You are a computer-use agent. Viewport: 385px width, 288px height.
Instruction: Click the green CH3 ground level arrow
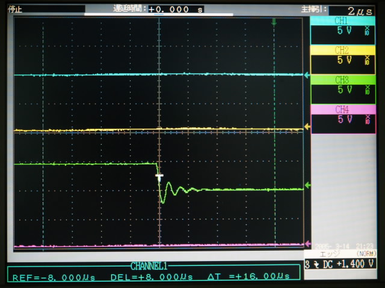[307, 186]
